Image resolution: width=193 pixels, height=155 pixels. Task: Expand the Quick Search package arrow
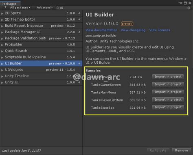(x=2, y=51)
